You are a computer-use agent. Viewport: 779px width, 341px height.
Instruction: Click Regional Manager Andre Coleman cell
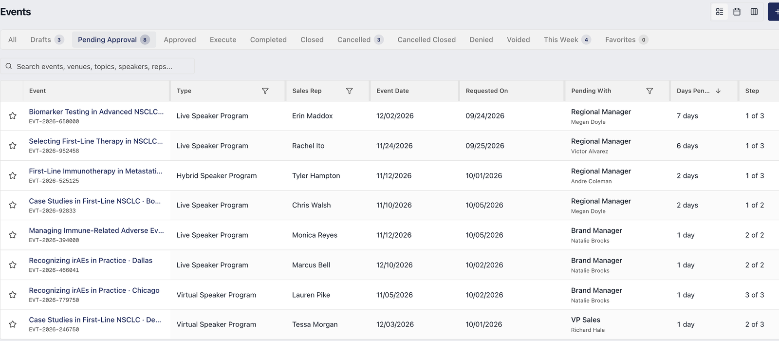click(601, 176)
